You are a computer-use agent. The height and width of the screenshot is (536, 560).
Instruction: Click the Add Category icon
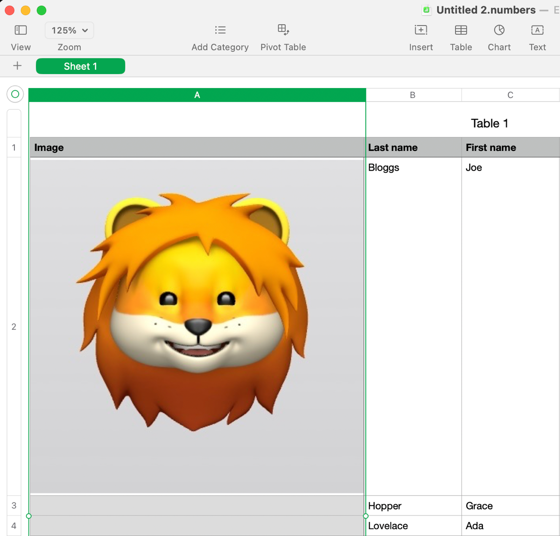tap(220, 30)
